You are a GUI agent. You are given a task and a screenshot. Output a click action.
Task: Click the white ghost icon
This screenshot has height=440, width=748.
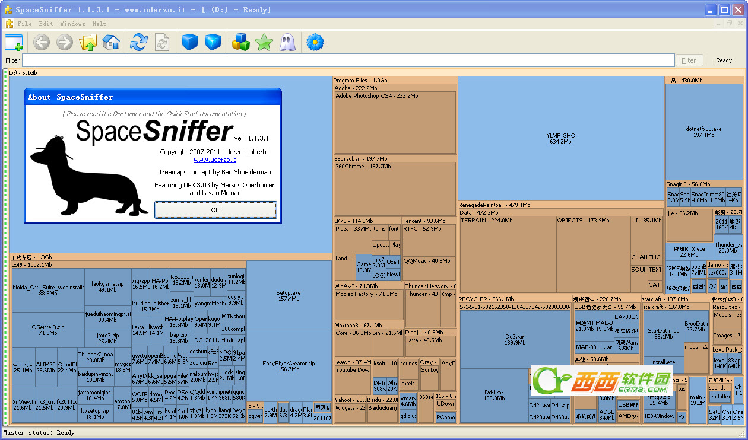coord(287,42)
